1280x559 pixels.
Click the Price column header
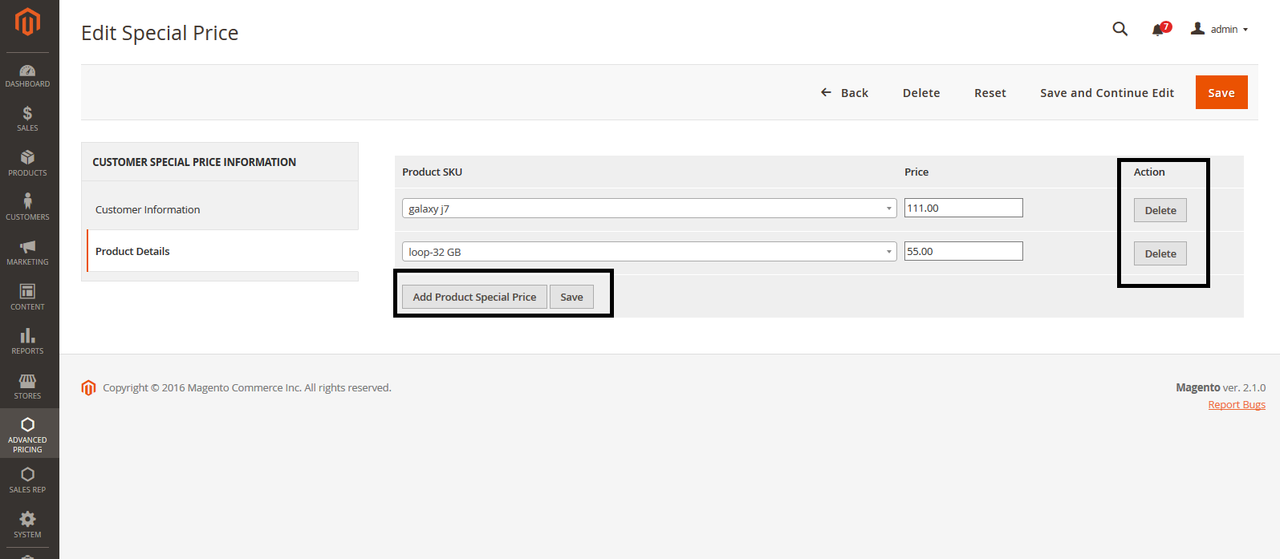point(916,172)
